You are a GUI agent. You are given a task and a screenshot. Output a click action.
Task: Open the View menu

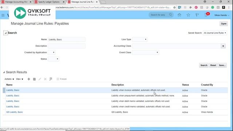point(20,79)
